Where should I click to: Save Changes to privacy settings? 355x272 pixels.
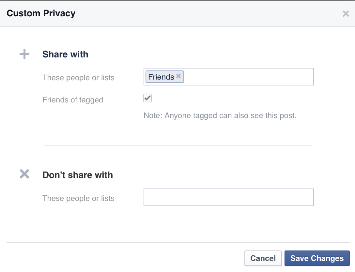point(317,258)
